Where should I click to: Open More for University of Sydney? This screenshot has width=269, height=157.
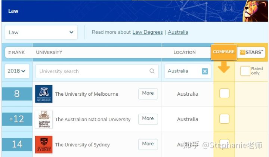(x=148, y=144)
